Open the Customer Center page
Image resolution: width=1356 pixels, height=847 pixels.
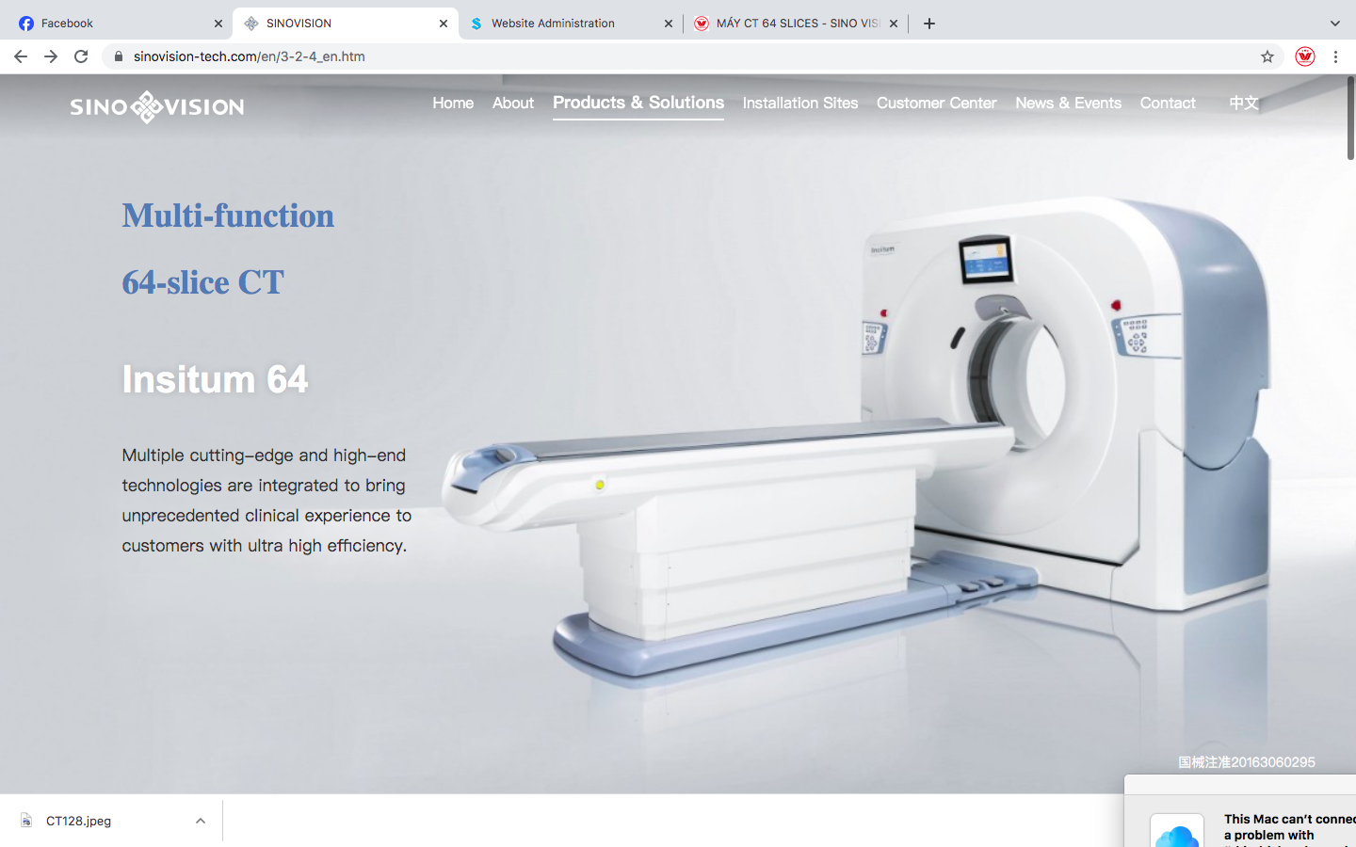936,104
